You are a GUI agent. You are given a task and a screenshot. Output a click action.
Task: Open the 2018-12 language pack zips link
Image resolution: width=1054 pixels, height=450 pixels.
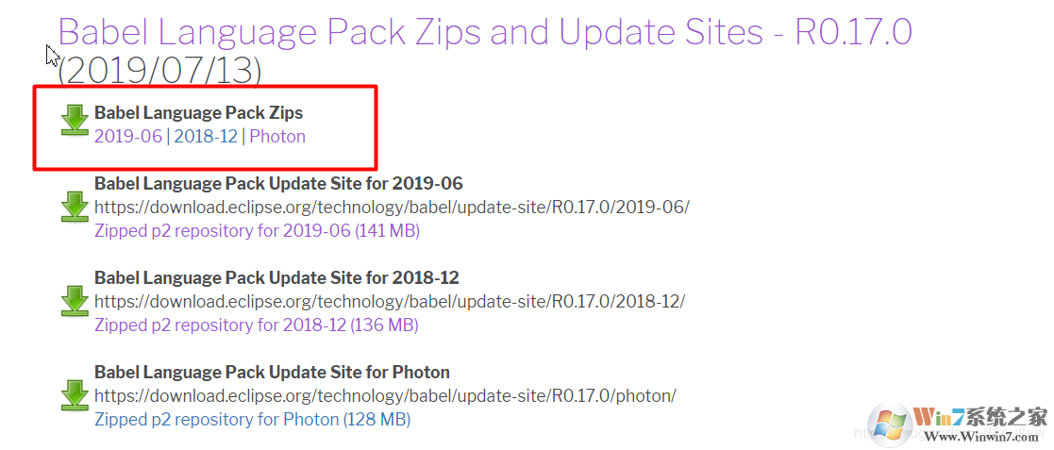point(206,137)
